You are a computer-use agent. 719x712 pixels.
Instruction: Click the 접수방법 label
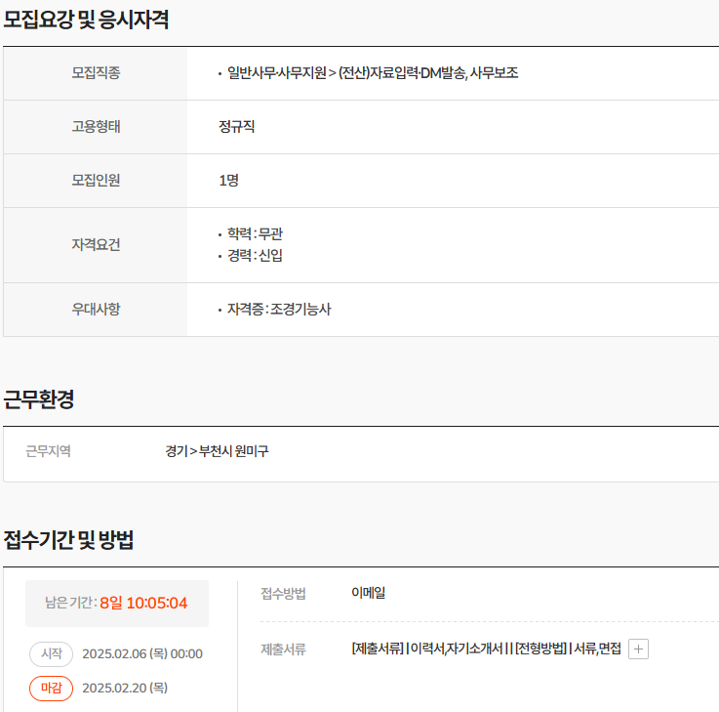(283, 594)
